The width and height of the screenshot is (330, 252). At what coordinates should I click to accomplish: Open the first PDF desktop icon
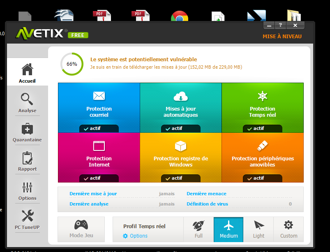click(102, 16)
